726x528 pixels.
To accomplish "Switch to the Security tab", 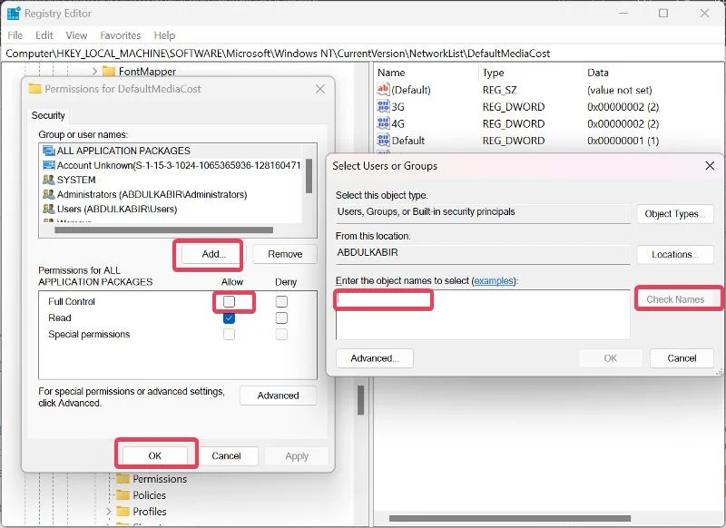I will point(48,115).
